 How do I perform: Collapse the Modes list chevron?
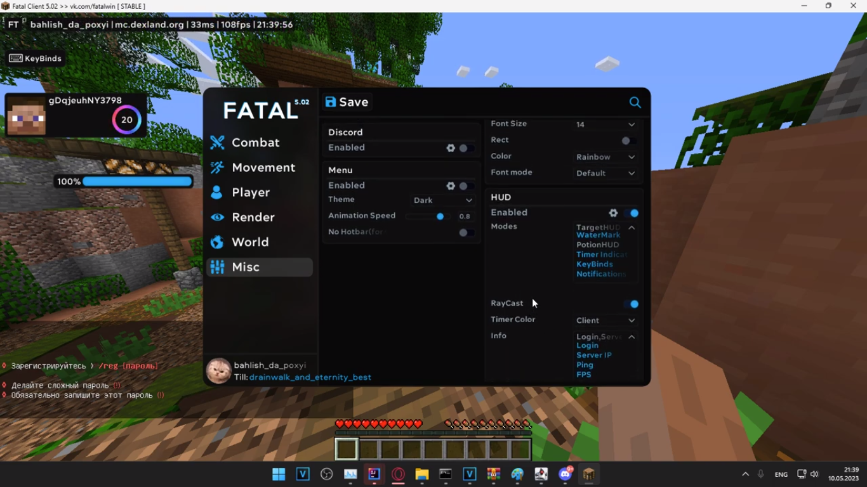tap(632, 228)
